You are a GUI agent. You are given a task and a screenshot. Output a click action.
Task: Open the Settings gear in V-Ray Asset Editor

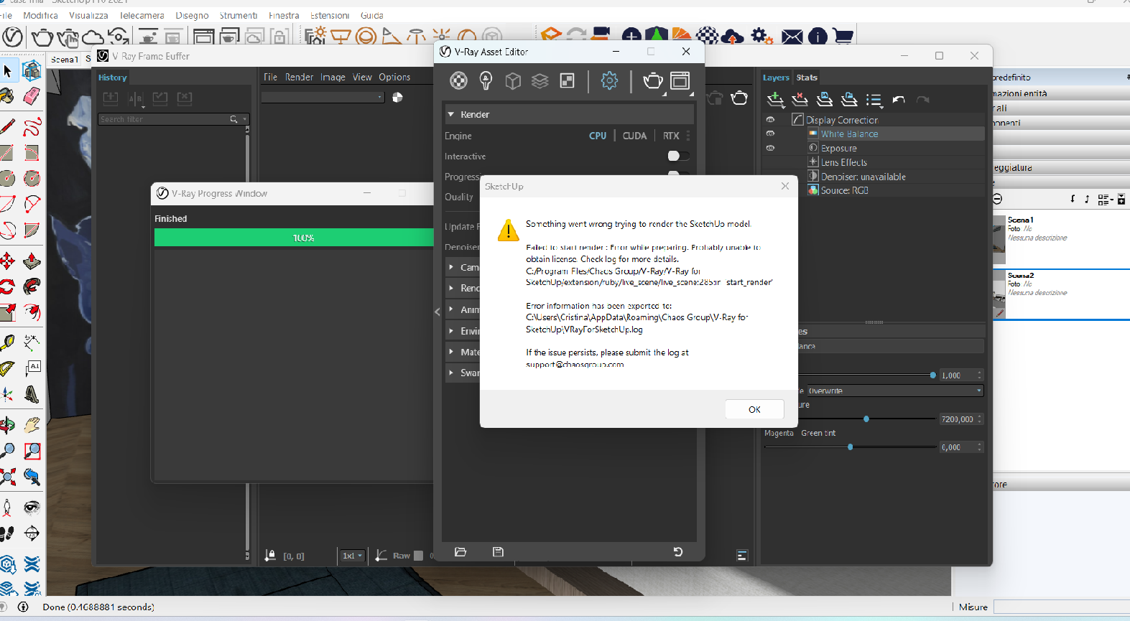(x=609, y=80)
